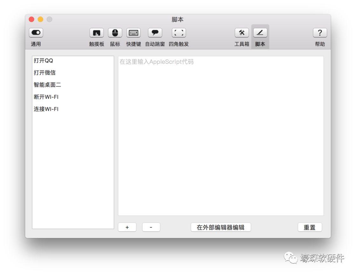Open the 自动跳窗 speech bubble icon
356x274 pixels.
(155, 33)
